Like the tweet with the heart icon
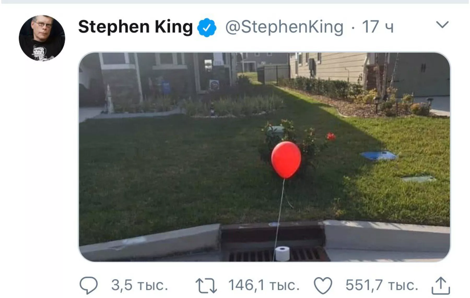This screenshot has height=298, width=470. 323,285
